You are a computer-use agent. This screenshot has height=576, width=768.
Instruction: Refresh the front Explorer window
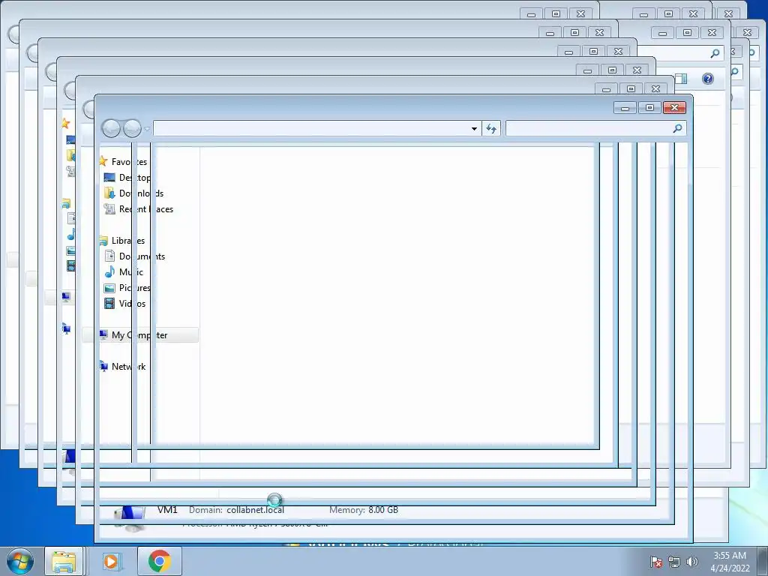pyautogui.click(x=491, y=129)
